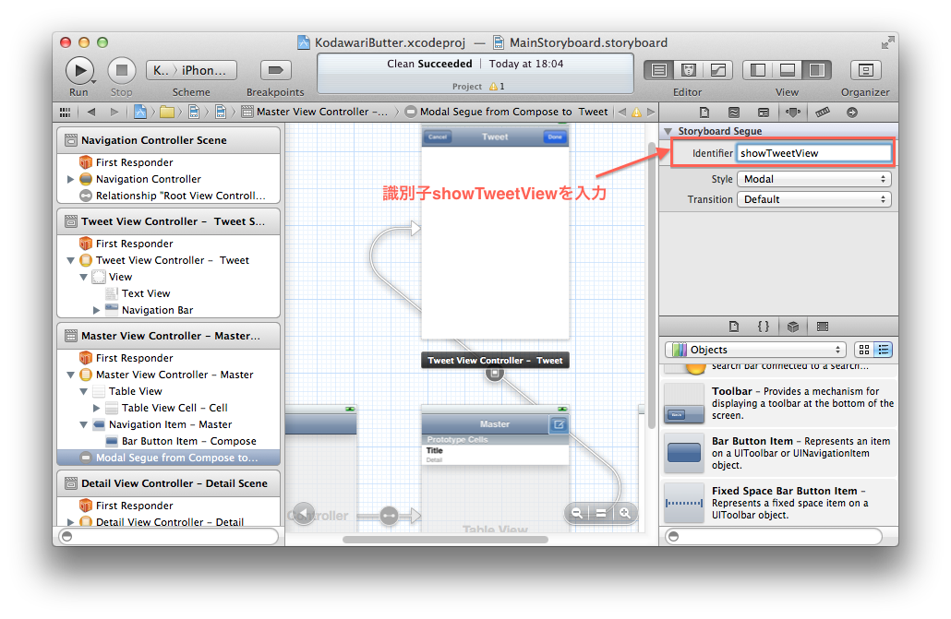Viewport: 951px width, 619px height.
Task: Select the Toolbar object in the library
Action: point(780,403)
